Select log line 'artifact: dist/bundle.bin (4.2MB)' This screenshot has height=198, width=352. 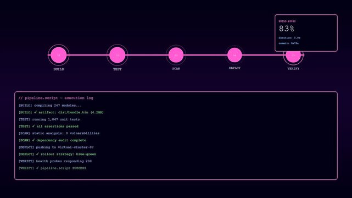61,112
